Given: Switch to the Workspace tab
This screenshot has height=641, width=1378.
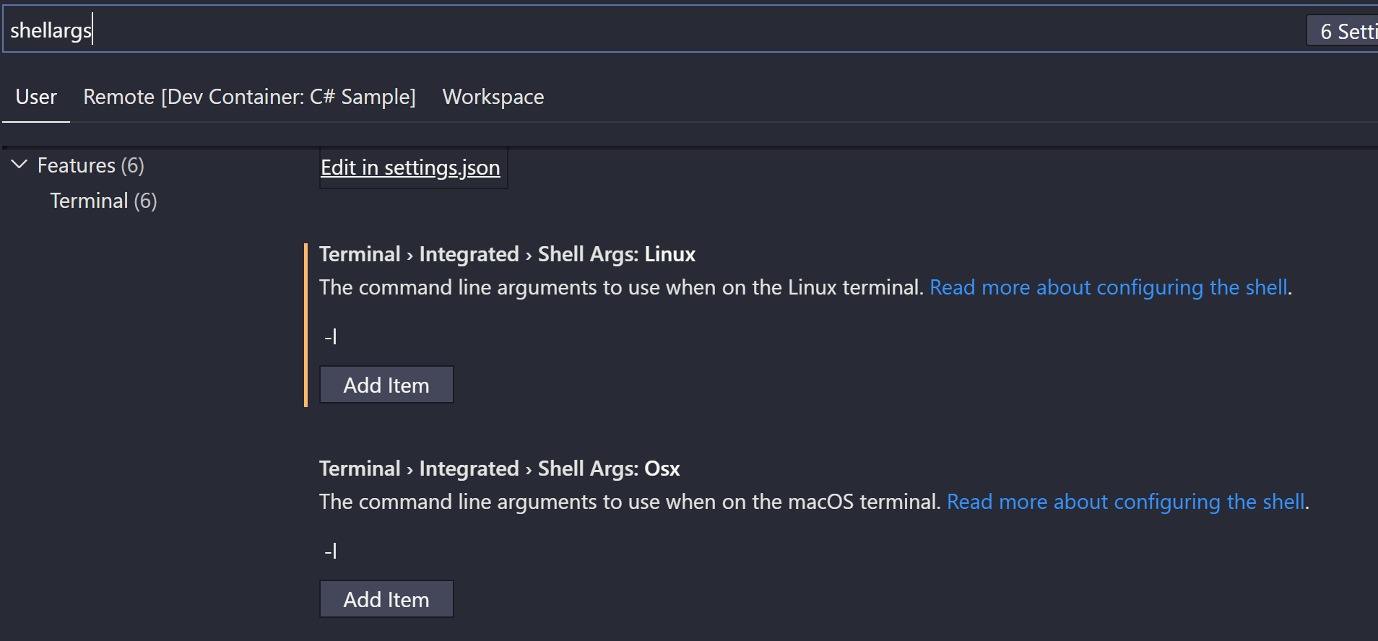Looking at the screenshot, I should [493, 97].
